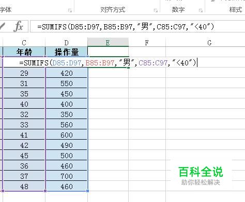Click cell with value 700
The width and height of the screenshot is (245, 202).
(x=67, y=176)
